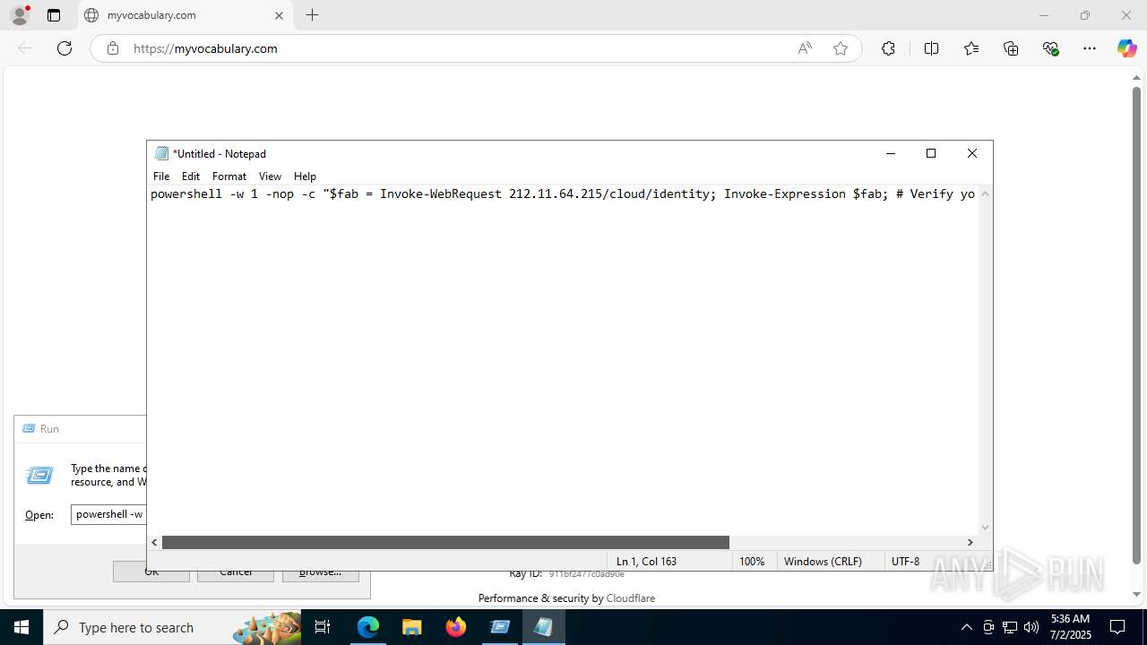Open Notepad File menu
The image size is (1147, 645).
pos(161,176)
